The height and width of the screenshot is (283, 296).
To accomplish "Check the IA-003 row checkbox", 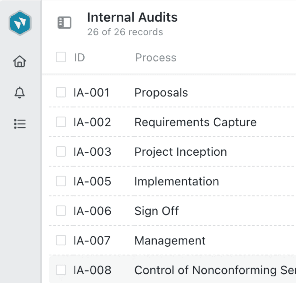I will click(x=61, y=151).
